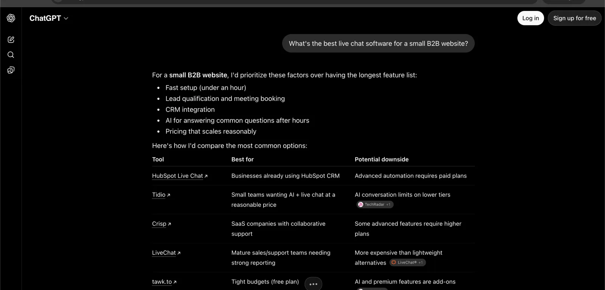Click 'Businesses already using HubSpot CRM' cell
This screenshot has height=290, width=605.
click(285, 176)
